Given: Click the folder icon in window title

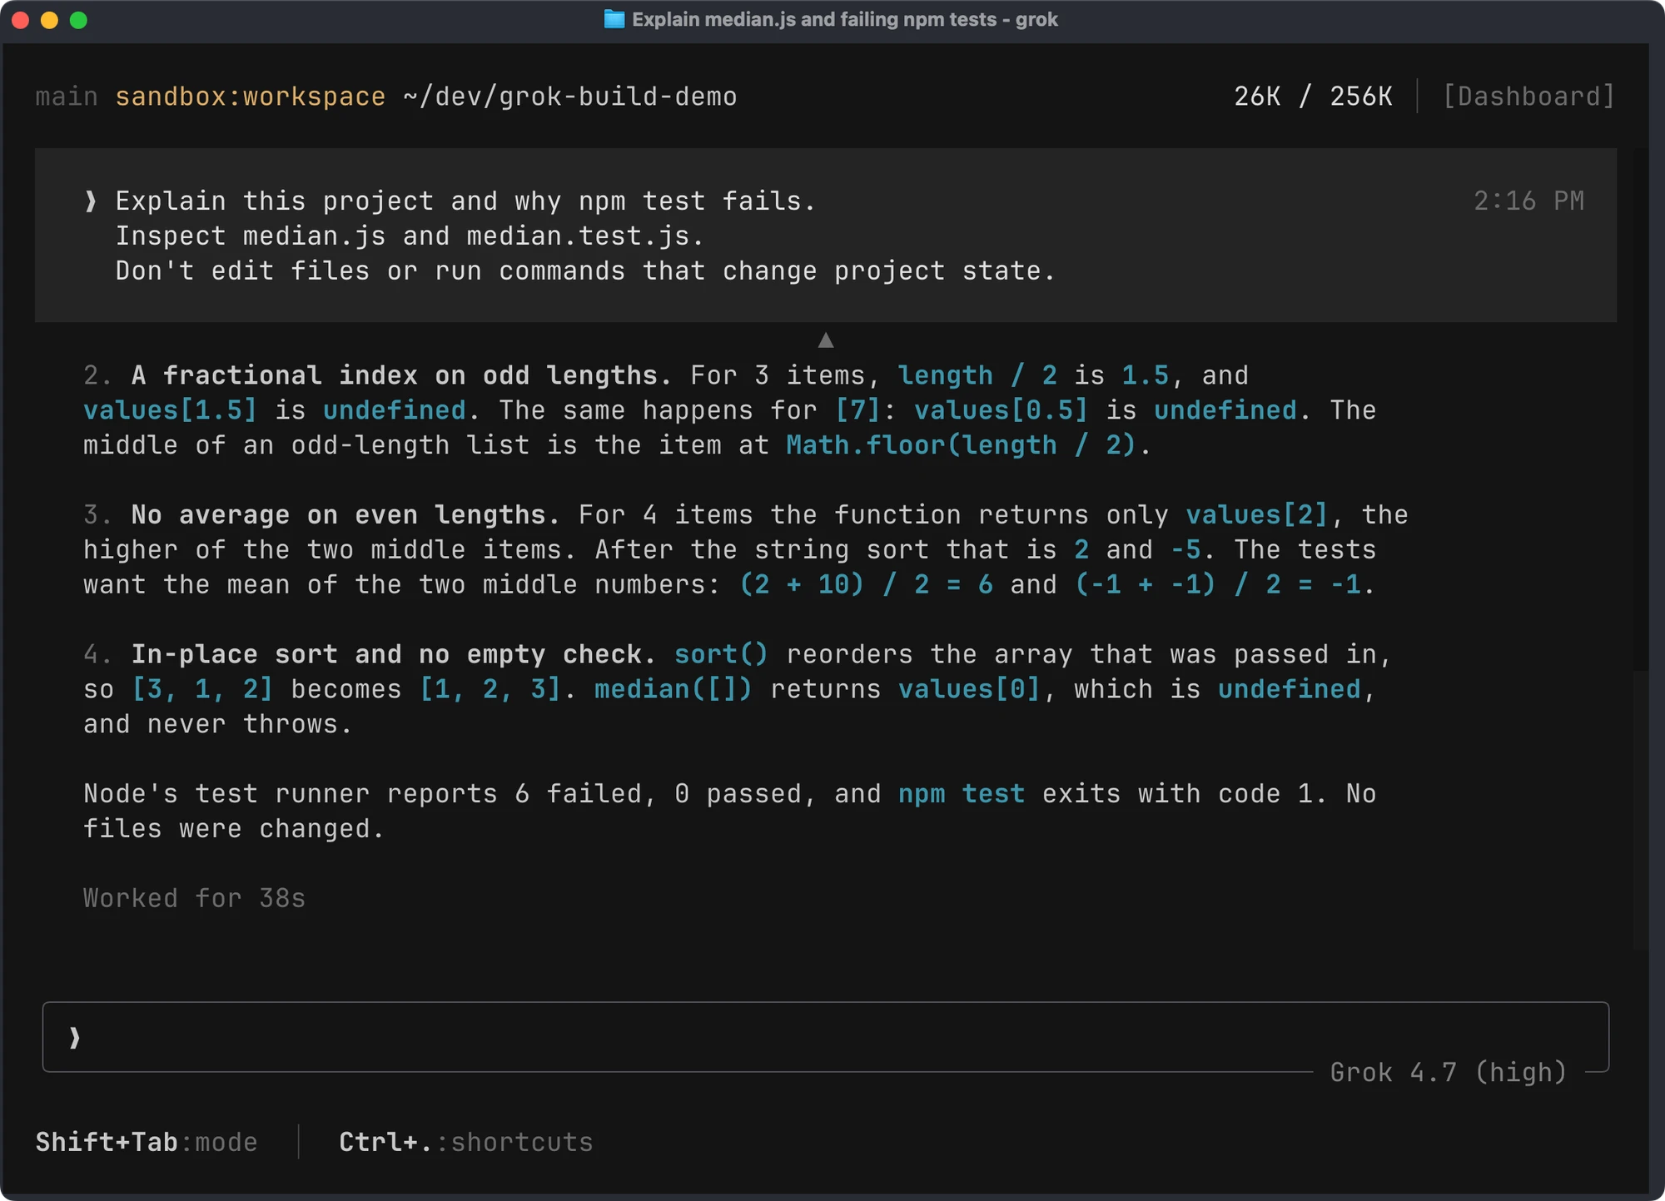Looking at the screenshot, I should pos(614,19).
